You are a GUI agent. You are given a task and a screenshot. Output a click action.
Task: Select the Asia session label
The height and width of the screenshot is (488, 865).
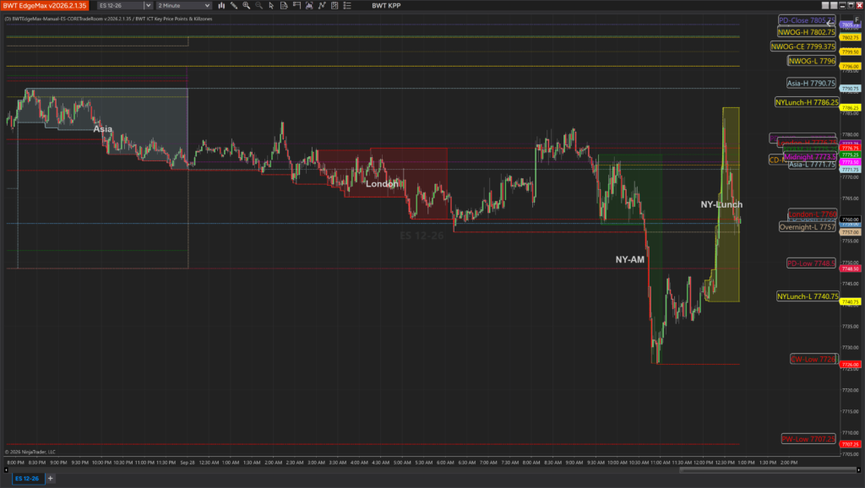(x=102, y=129)
